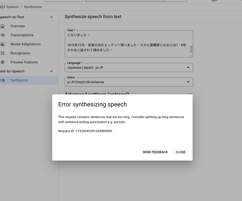Click the 'ja-JP-Chirp3-HD-Achernar' voice value

(86, 82)
